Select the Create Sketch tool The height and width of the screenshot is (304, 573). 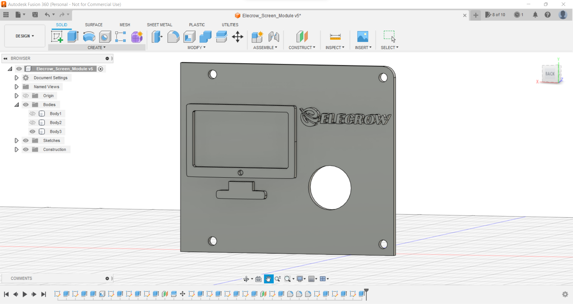pyautogui.click(x=57, y=37)
